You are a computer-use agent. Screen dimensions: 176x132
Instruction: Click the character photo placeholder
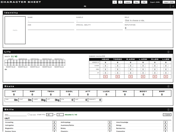click(15, 30)
